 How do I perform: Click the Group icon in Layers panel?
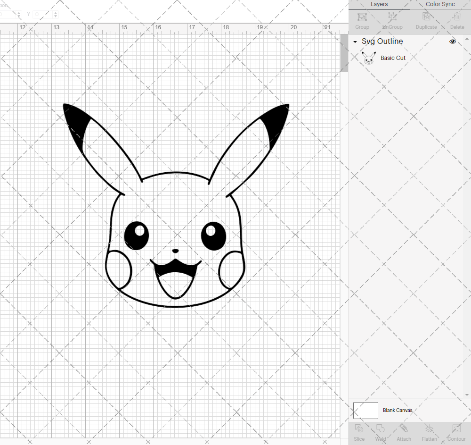pos(362,17)
